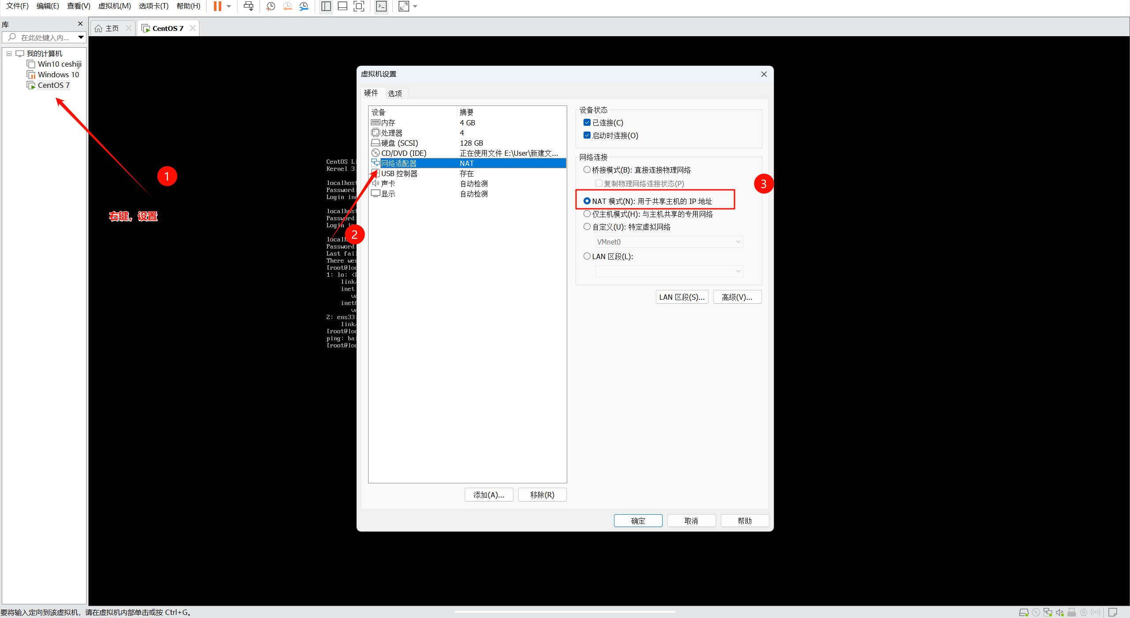The width and height of the screenshot is (1130, 618).
Task: Take a snapshot with clock-plus icon
Action: [x=271, y=6]
